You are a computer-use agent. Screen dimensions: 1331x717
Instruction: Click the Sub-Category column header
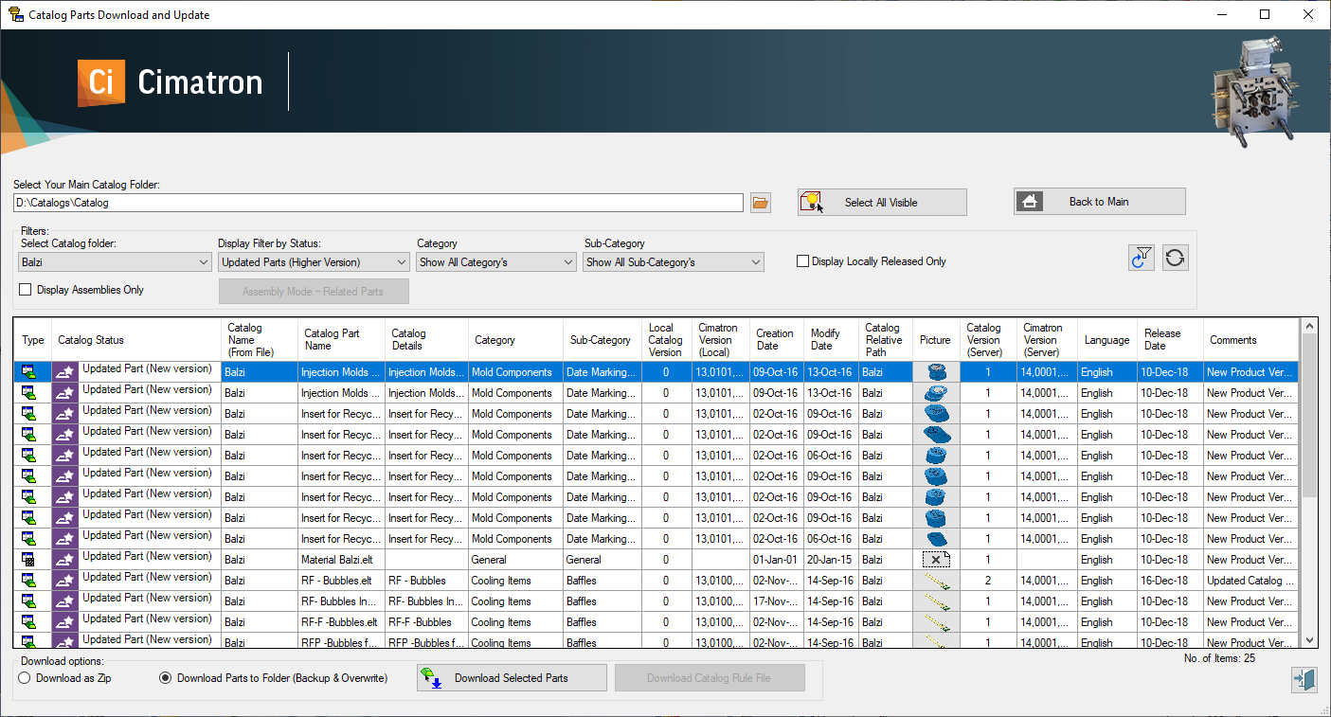[603, 340]
